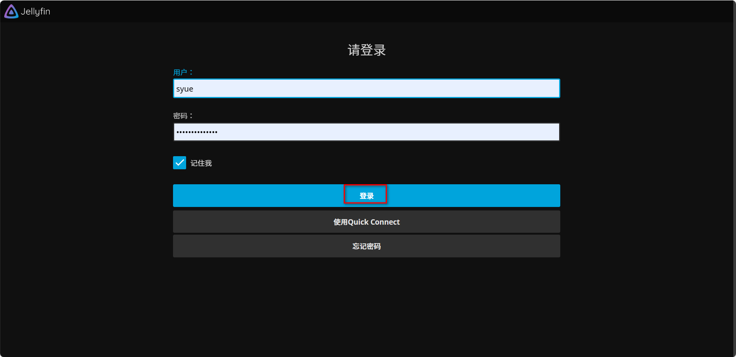
Task: Click the Jellyfin wordmark text
Action: pyautogui.click(x=35, y=12)
